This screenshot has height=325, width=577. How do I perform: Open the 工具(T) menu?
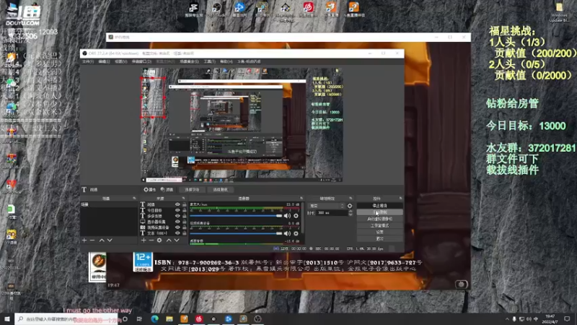(209, 61)
